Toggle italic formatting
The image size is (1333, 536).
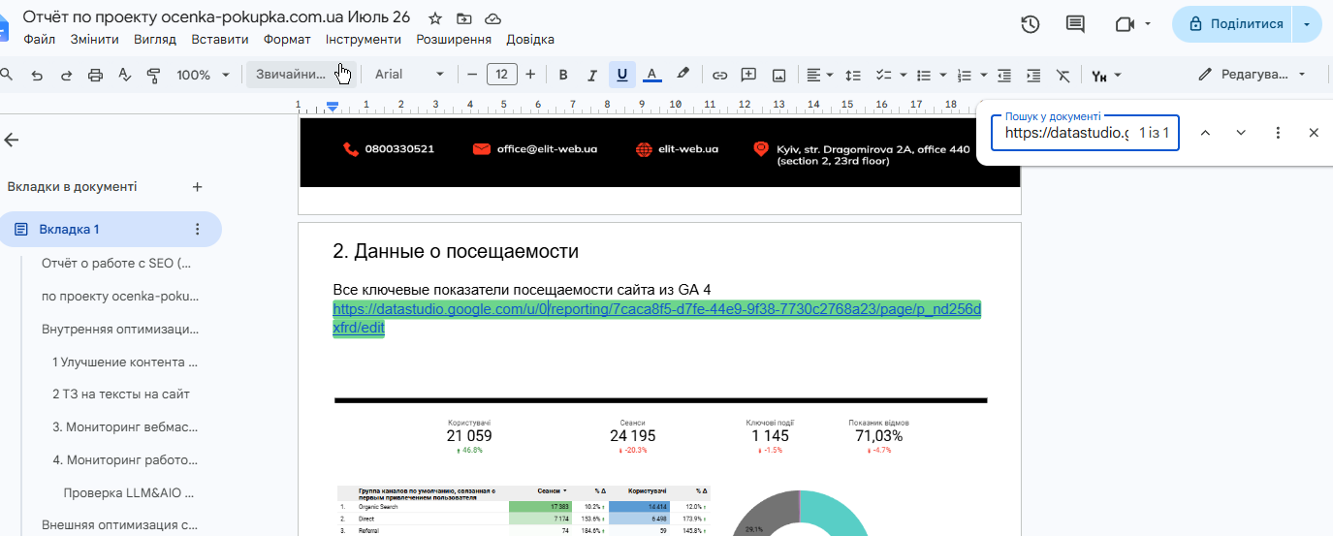592,75
